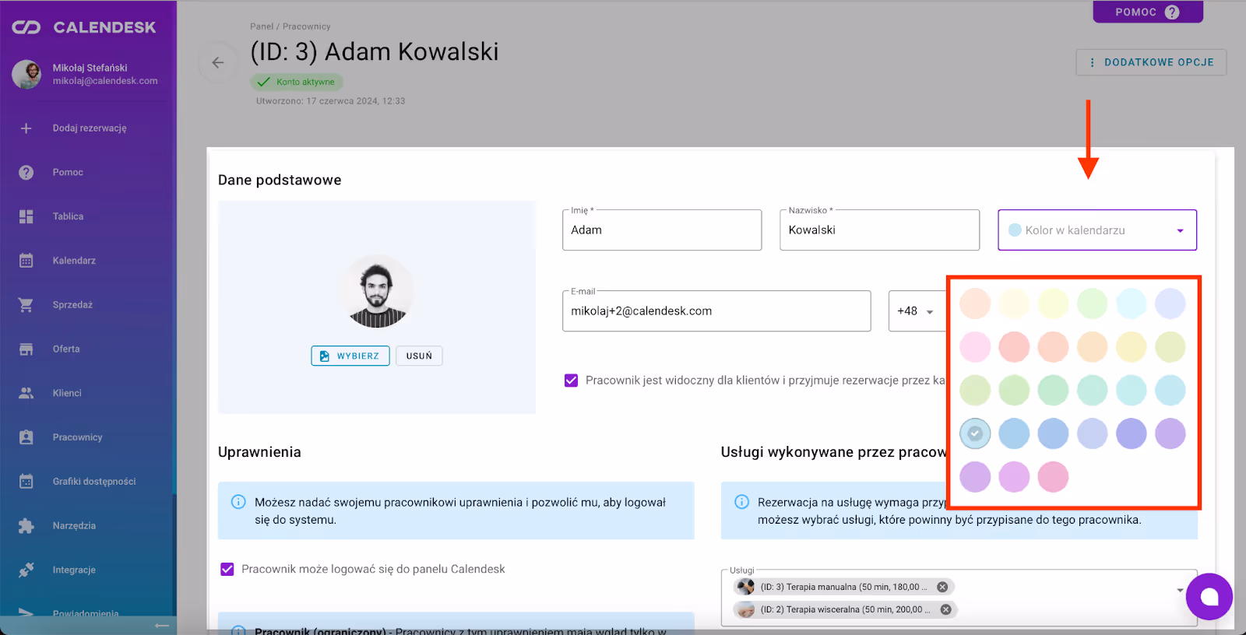Expand the 'Kolor w kalendarzu' dropdown
Screen dimensions: 1246x635
[1180, 230]
